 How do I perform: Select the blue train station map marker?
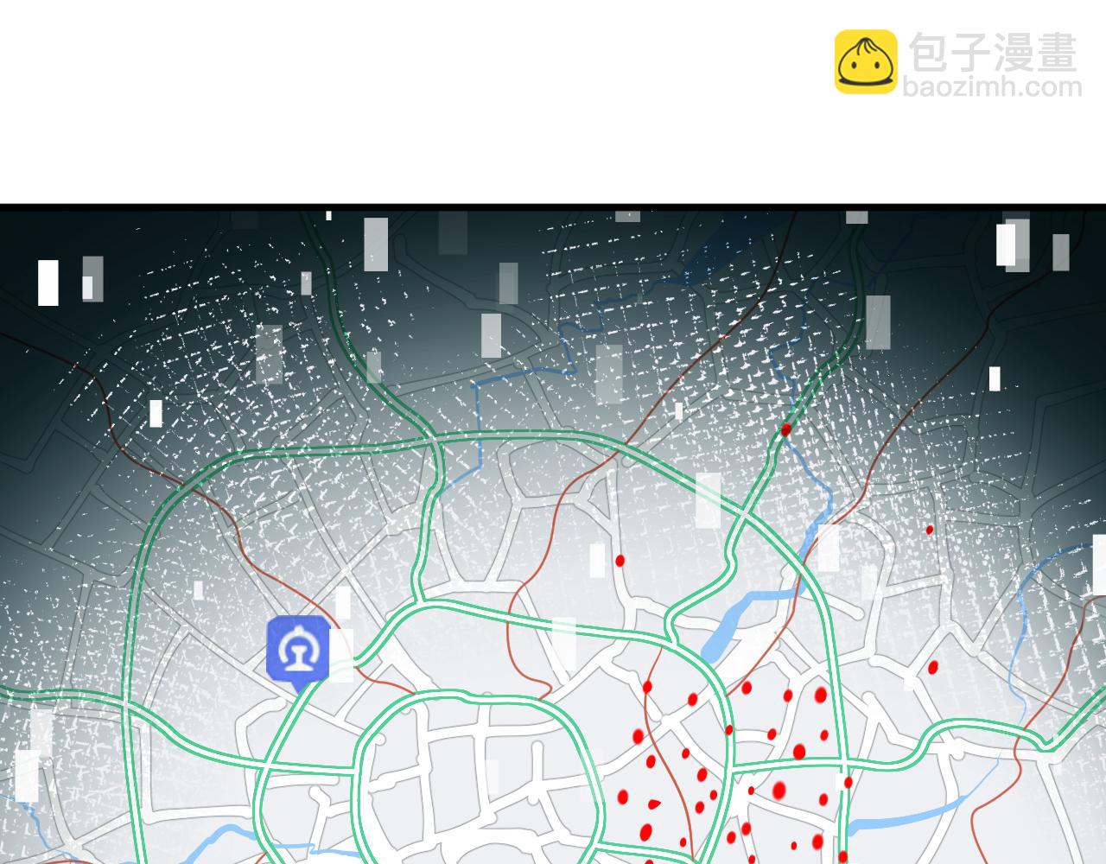[x=298, y=648]
